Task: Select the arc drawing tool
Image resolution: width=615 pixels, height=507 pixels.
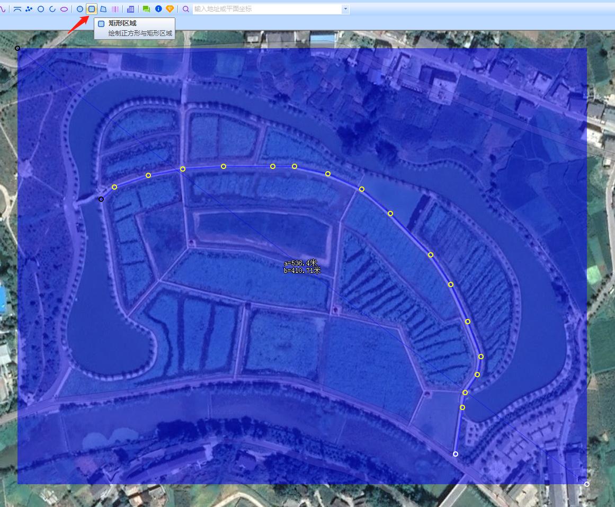Action: point(52,9)
